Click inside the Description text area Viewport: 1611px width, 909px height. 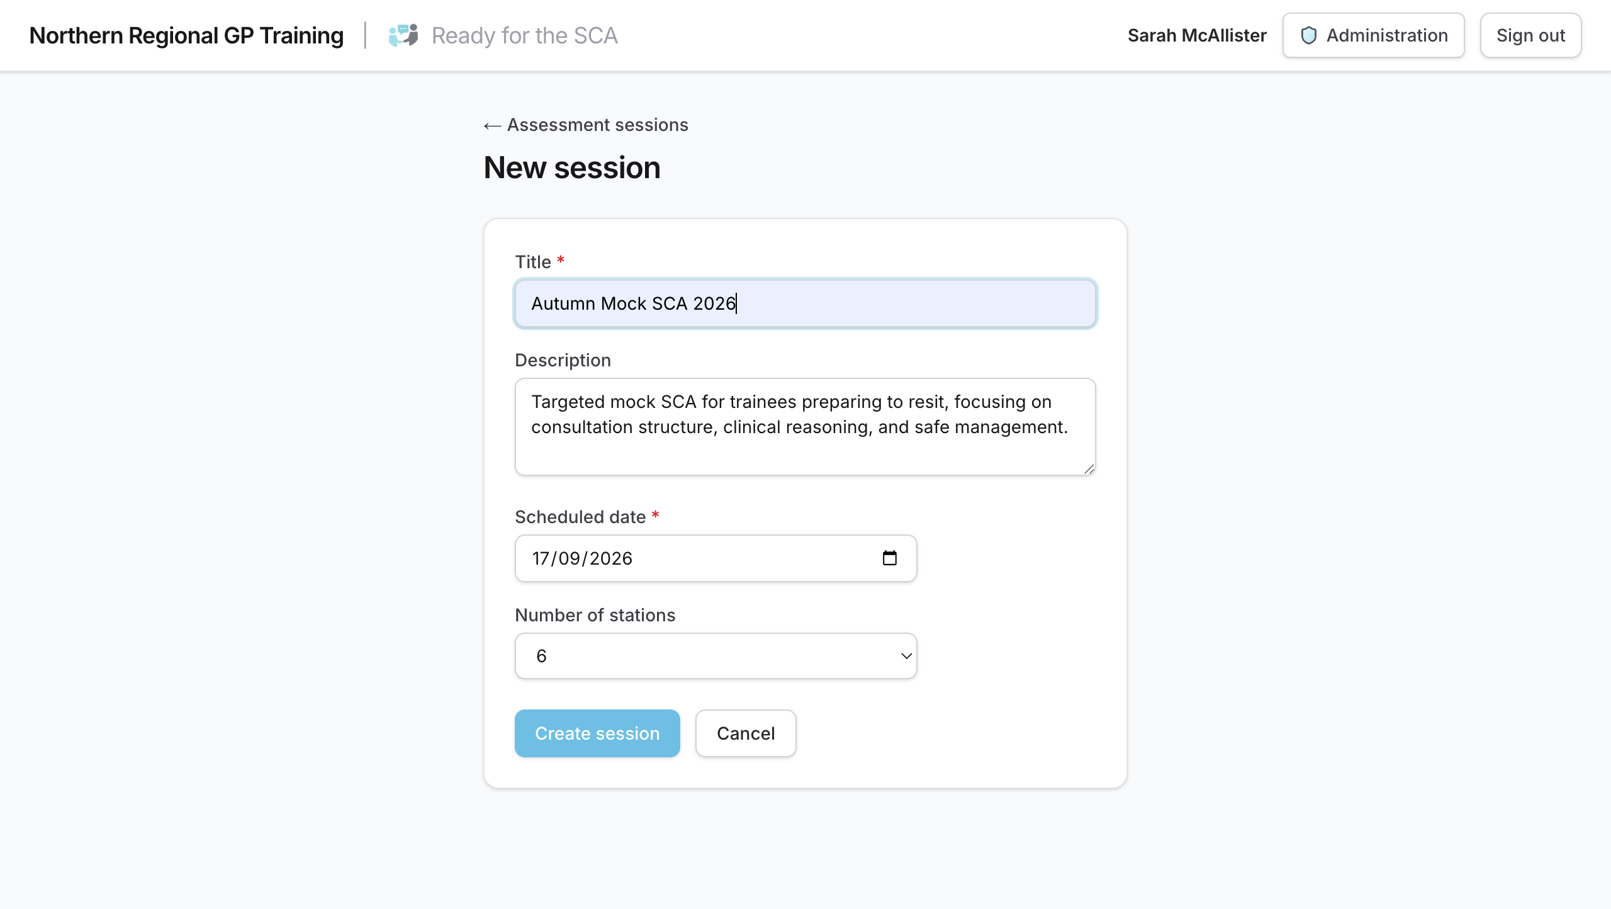pos(805,427)
